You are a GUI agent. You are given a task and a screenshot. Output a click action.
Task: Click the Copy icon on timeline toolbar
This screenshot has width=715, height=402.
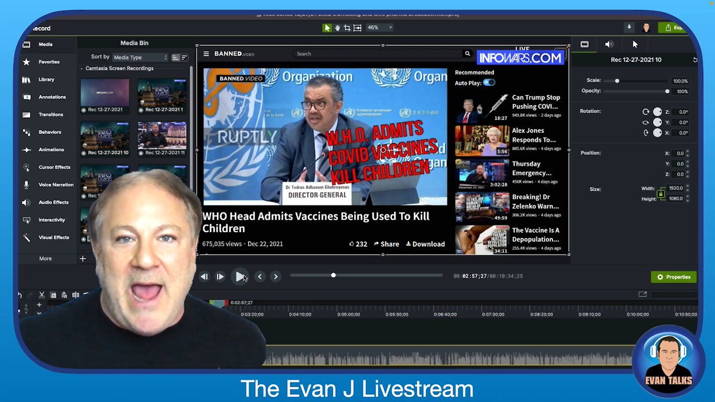point(53,295)
